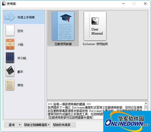Image resolution: width=151 pixels, height=132 pixels.
Task: Click the 互動使用教學 caption text
Action: pos(63,44)
